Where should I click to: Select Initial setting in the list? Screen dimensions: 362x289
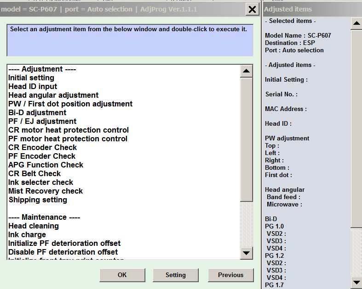tap(31, 78)
